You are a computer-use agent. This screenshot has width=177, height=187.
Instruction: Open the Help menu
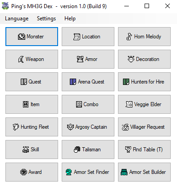[70, 19]
